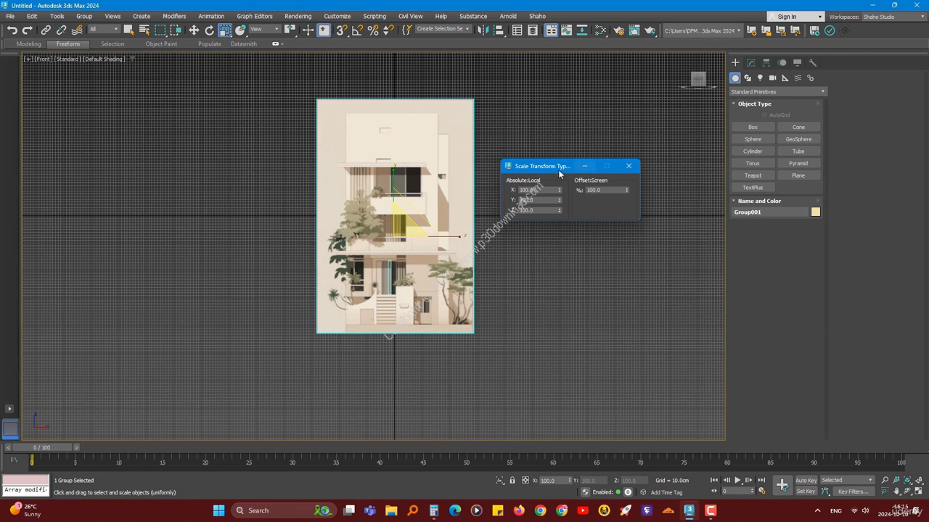Image resolution: width=929 pixels, height=522 pixels.
Task: Switch to Motion panel tab icon
Action: [782, 62]
